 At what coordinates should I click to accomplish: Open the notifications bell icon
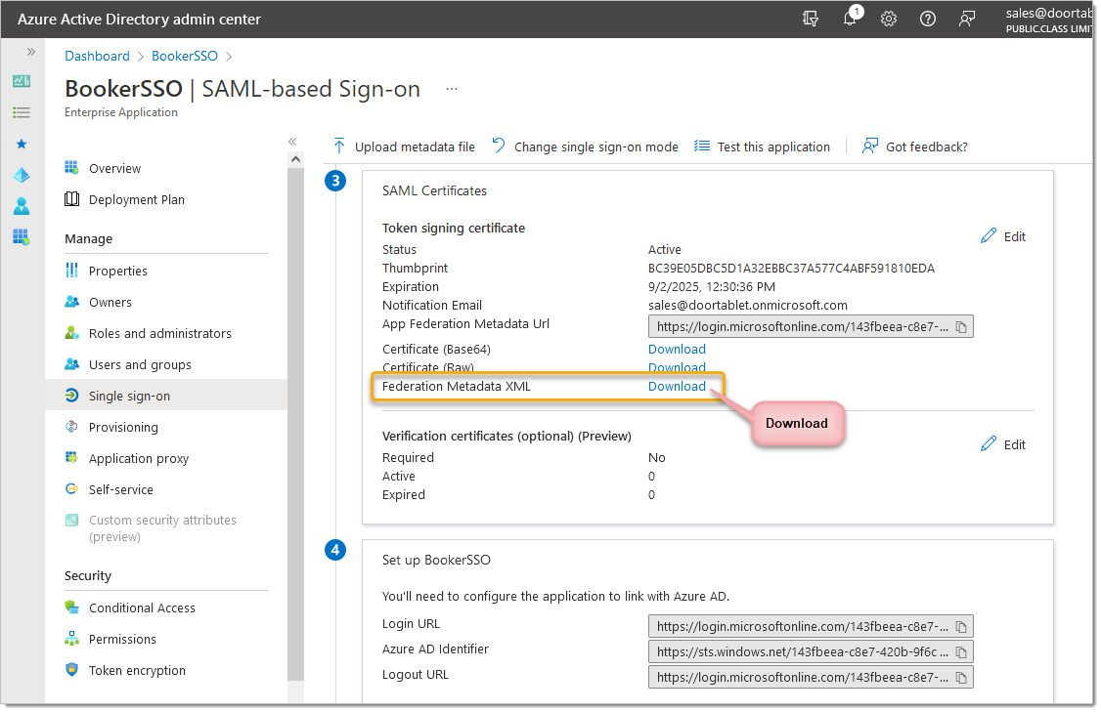point(850,19)
